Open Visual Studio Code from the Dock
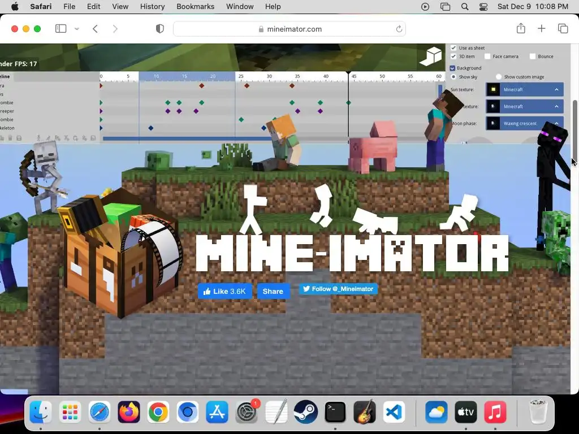 click(x=394, y=412)
